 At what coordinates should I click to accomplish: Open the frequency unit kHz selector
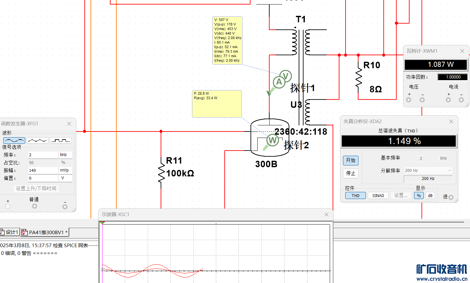tap(65, 155)
